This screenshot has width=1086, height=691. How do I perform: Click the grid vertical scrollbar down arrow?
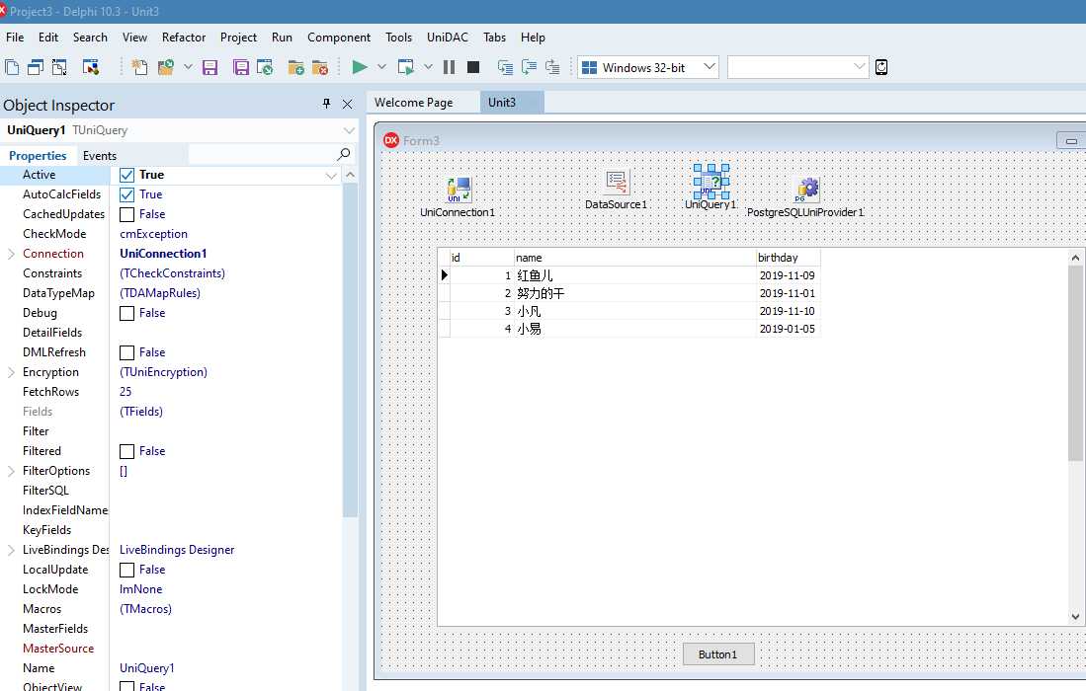tap(1075, 617)
